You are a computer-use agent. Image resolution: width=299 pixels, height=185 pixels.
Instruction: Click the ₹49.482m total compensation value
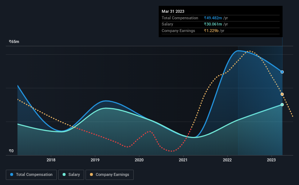[x=213, y=18]
